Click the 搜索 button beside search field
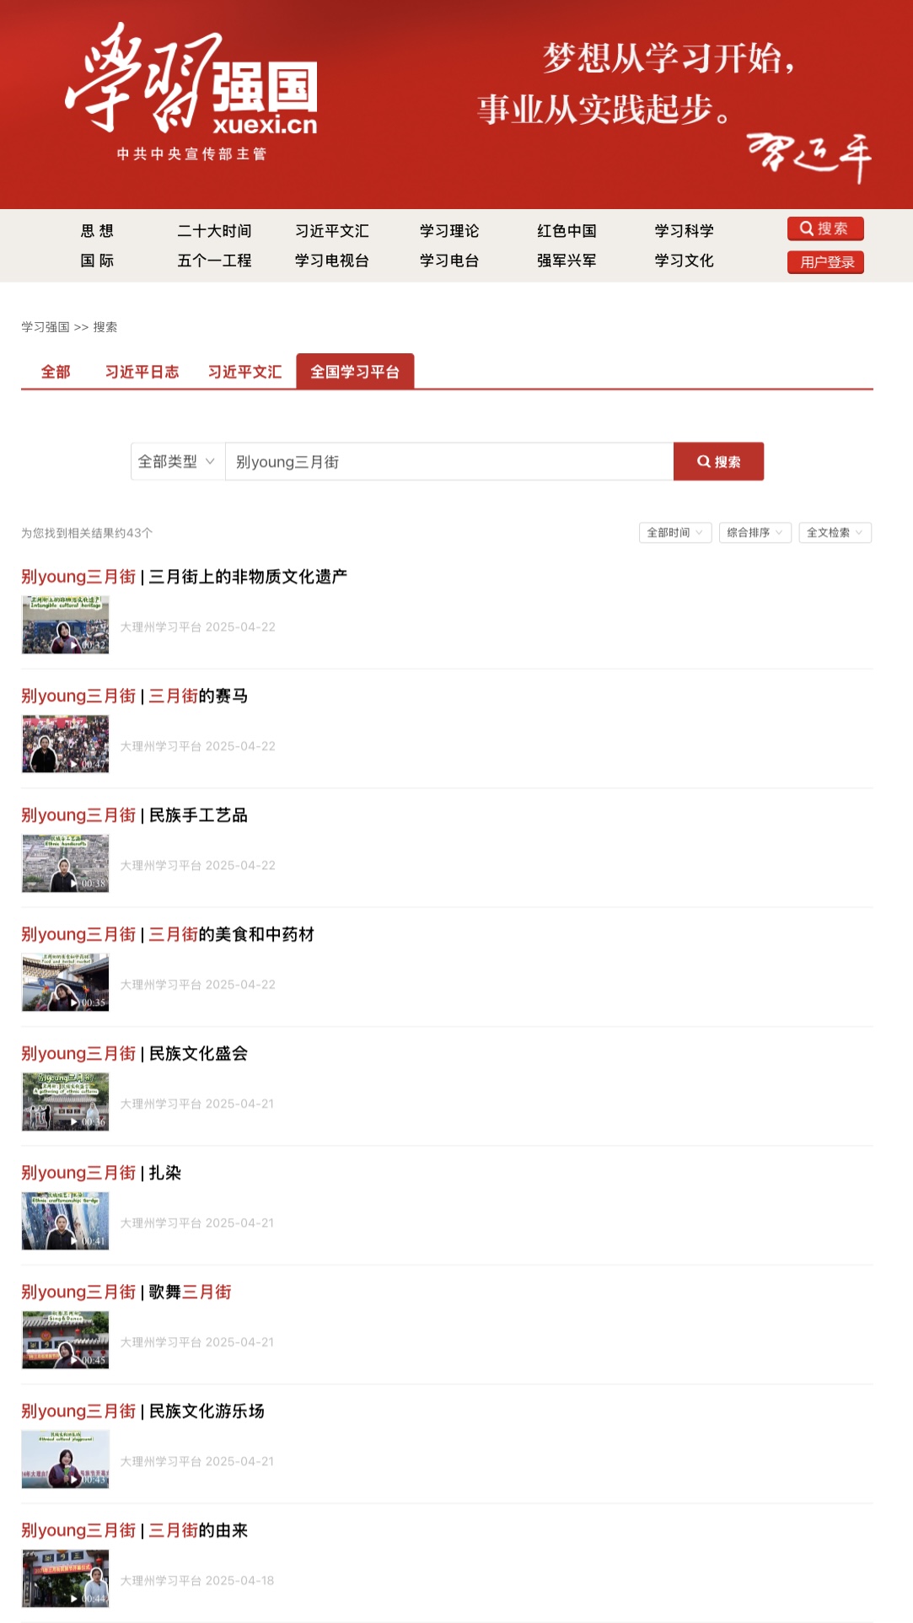 [x=718, y=461]
